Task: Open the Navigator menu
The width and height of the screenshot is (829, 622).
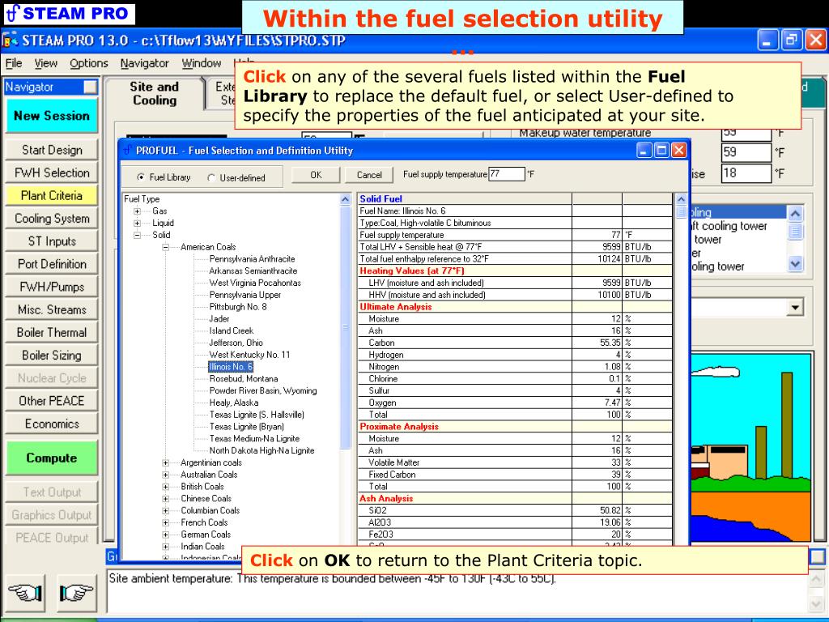Action: 144,63
